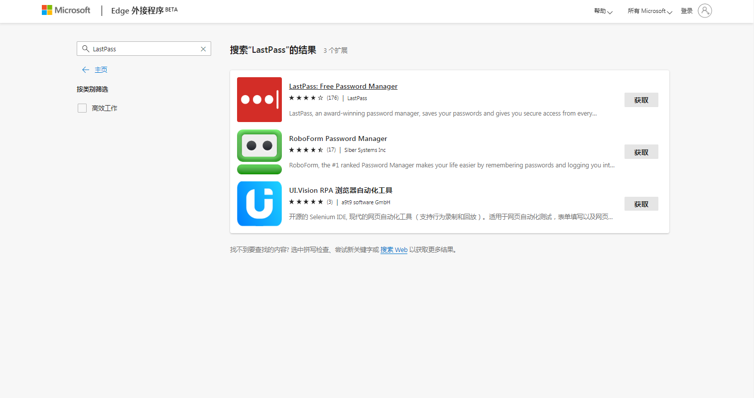The image size is (754, 398).
Task: Open RoboForm Password Manager title
Action: click(338, 138)
